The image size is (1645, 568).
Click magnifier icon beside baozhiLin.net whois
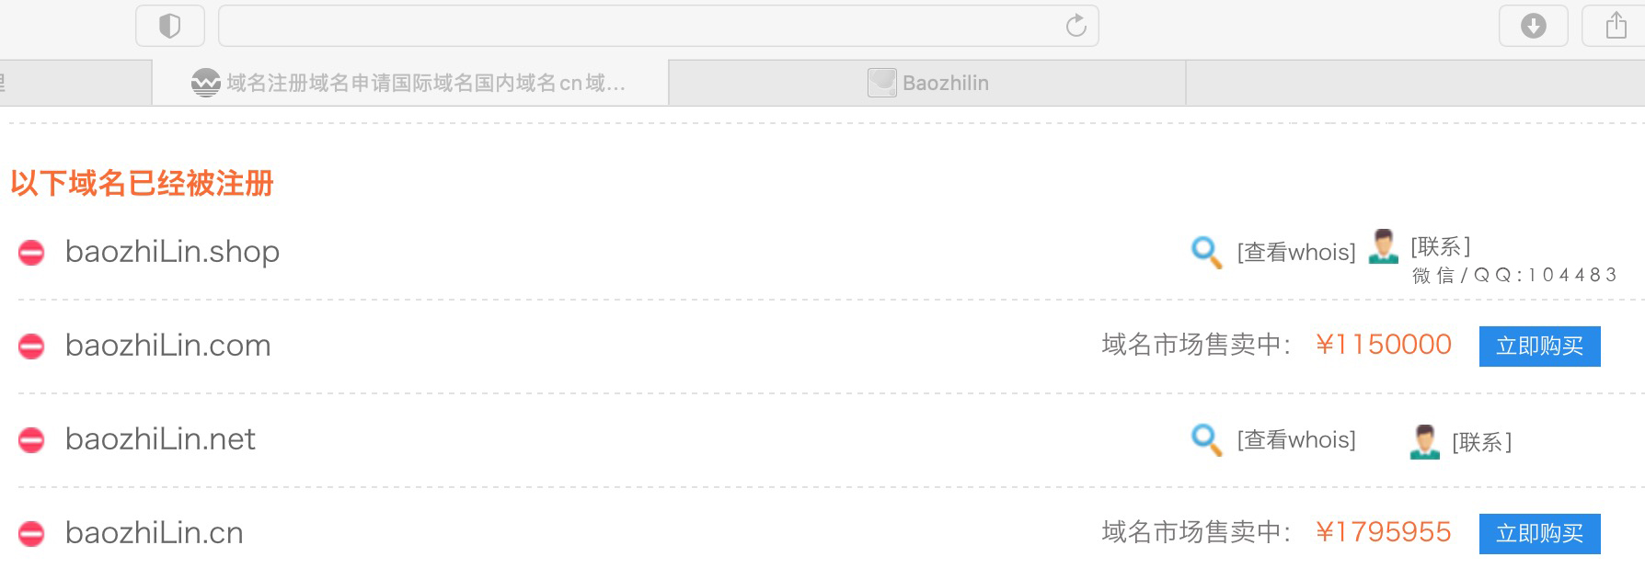tap(1205, 439)
